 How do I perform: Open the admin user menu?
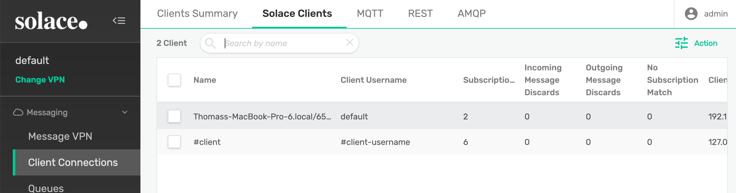pyautogui.click(x=715, y=14)
